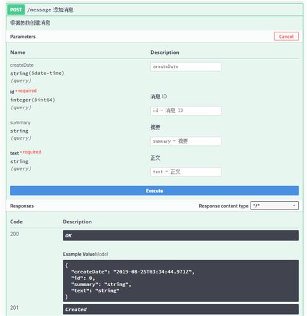
Task: Click the integer($int64) type label
Action: click(x=33, y=100)
